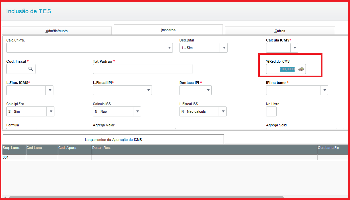Screen dimensions: 350x200
Task: Select the Lançamentos da Apuração de ICMS tab
Action: [113, 140]
